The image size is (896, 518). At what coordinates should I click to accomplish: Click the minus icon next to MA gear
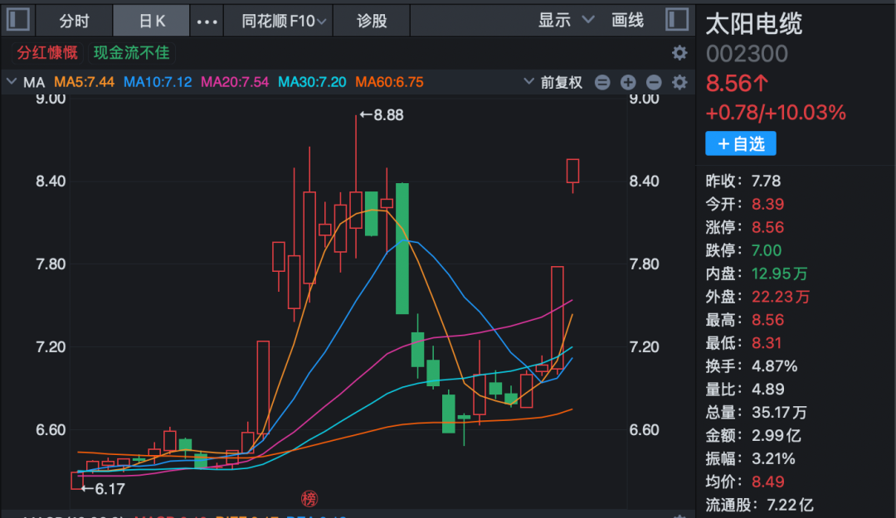pos(654,82)
